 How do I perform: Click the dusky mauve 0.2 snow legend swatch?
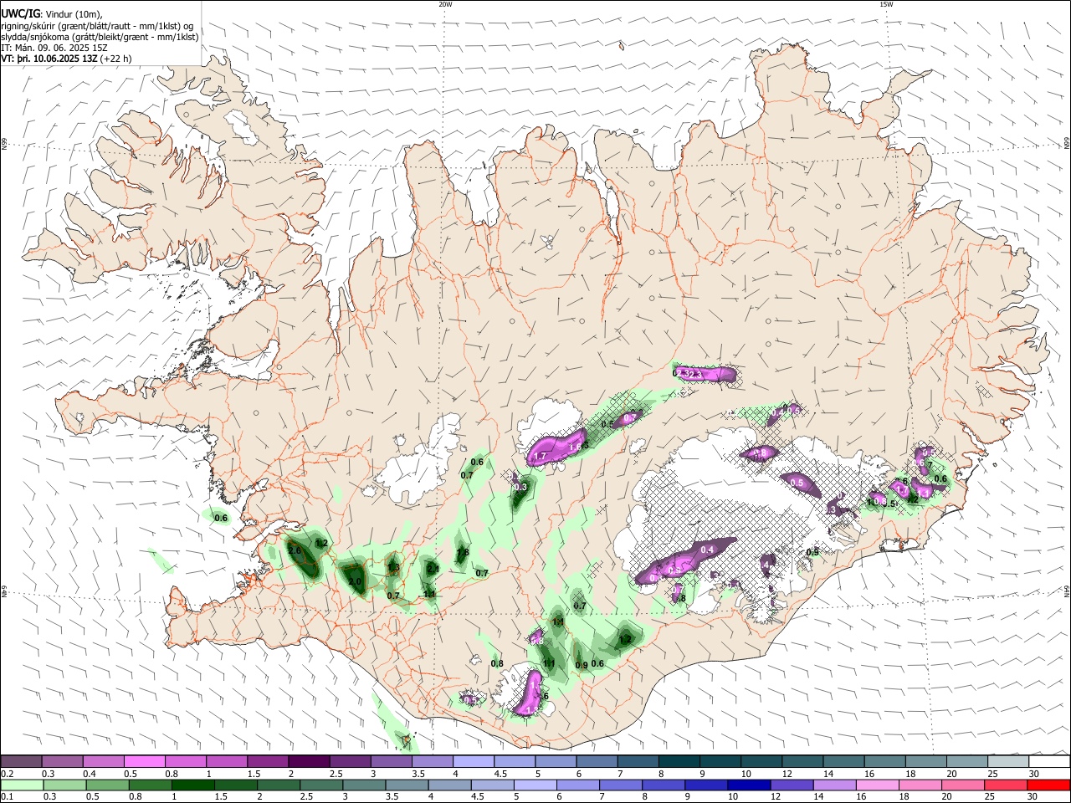[21, 762]
